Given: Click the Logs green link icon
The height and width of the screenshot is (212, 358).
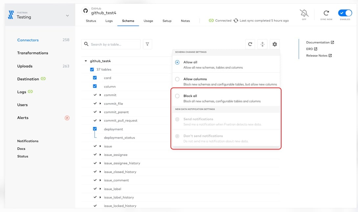Looking at the screenshot, I should click(30, 92).
